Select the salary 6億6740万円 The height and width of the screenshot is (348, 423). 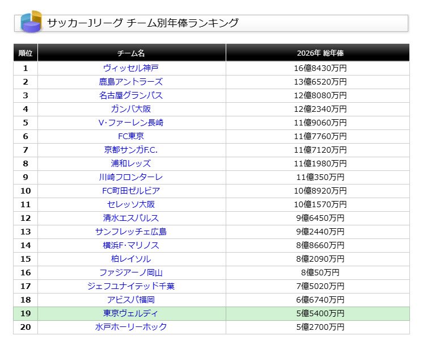coord(320,300)
